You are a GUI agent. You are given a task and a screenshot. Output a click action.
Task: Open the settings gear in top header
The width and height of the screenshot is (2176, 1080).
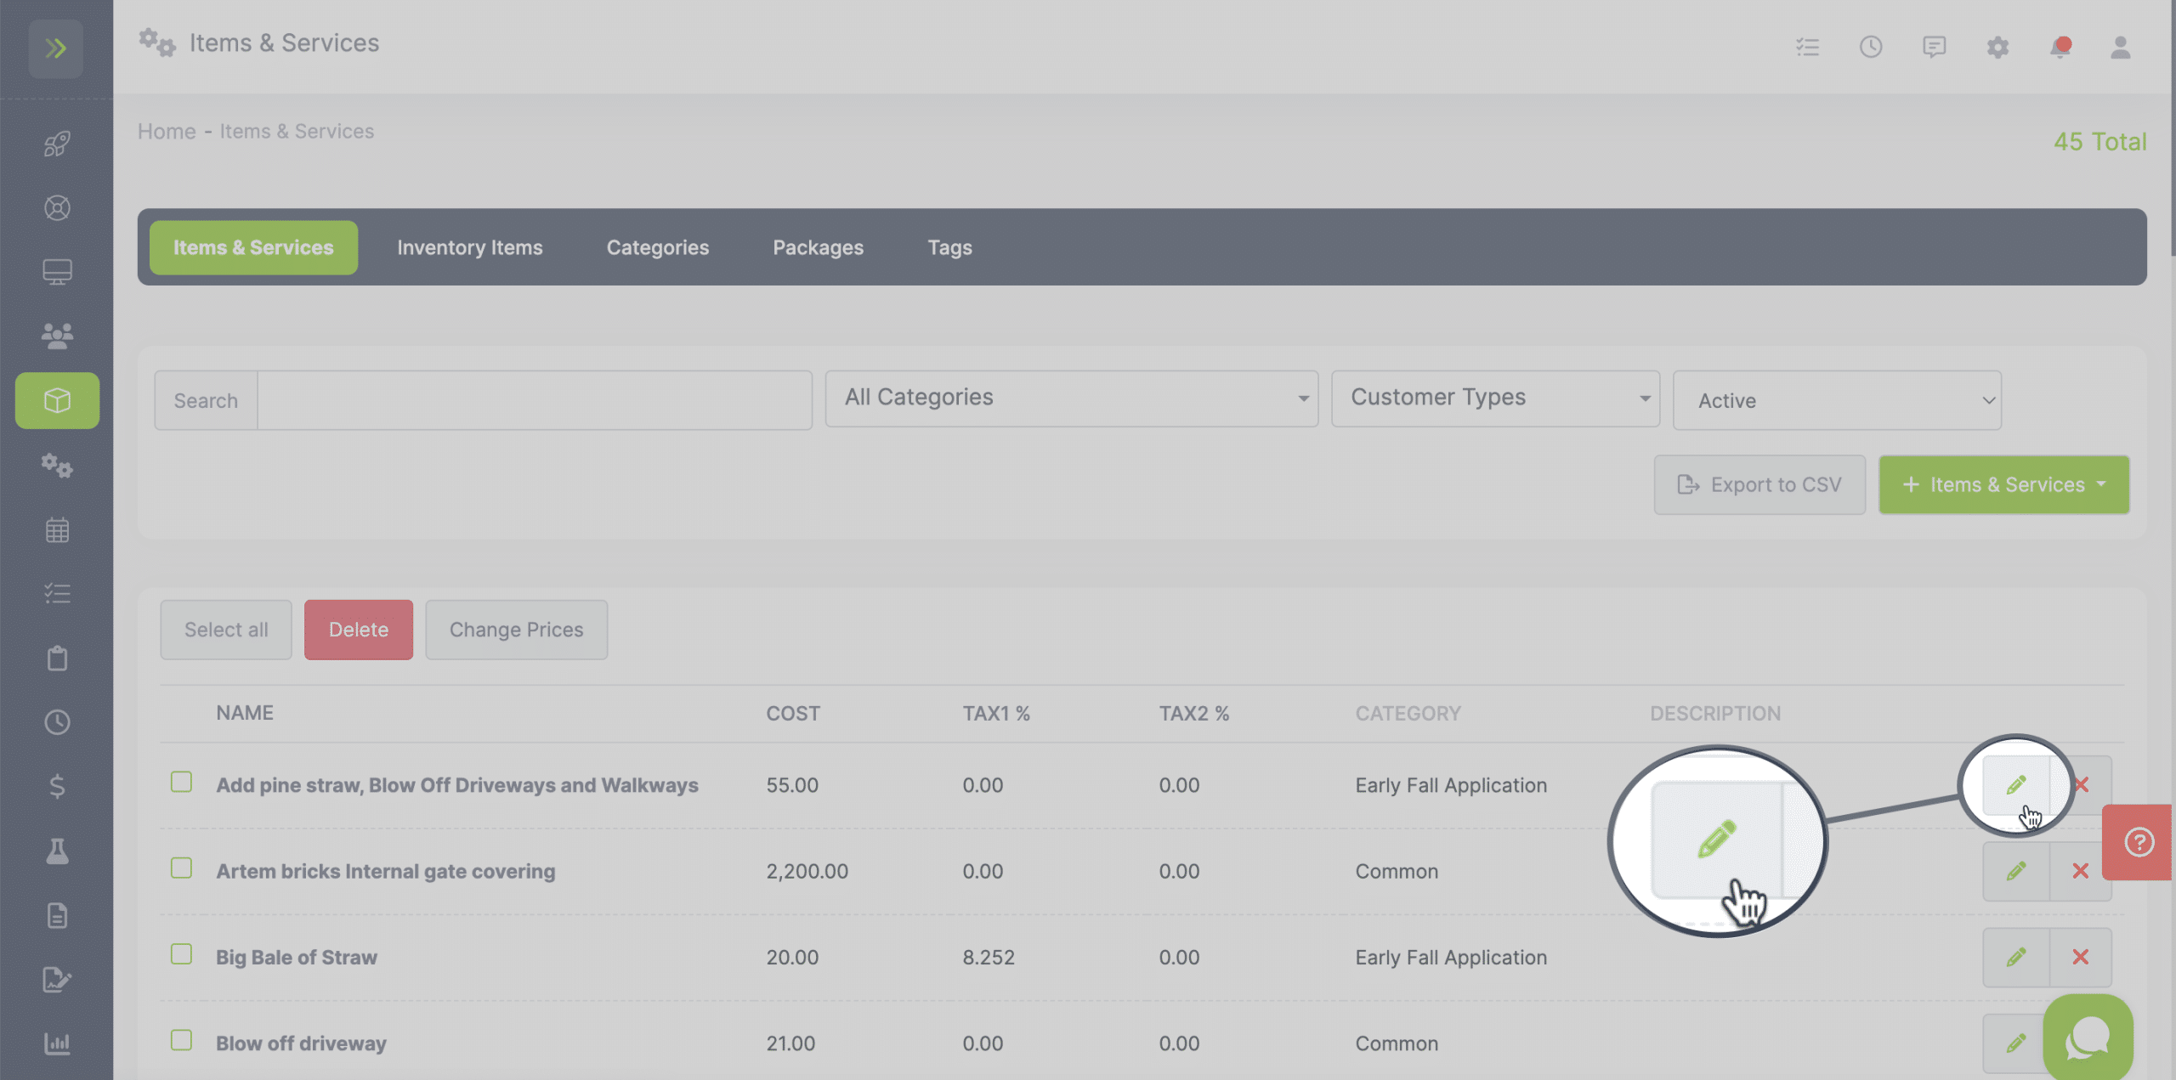click(x=1997, y=47)
